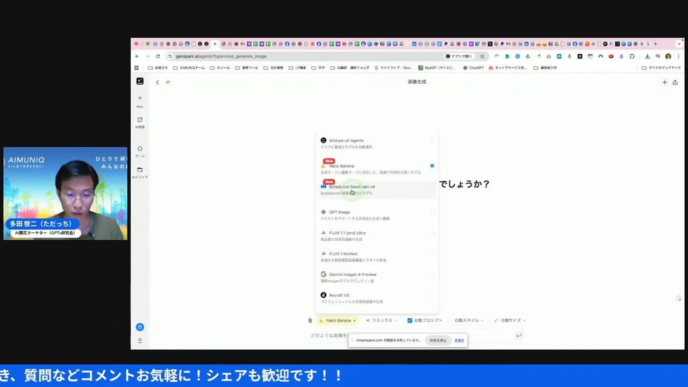Screen dimensions: 688x387
Task: Select the Recraft V3 model option
Action: pyautogui.click(x=376, y=298)
